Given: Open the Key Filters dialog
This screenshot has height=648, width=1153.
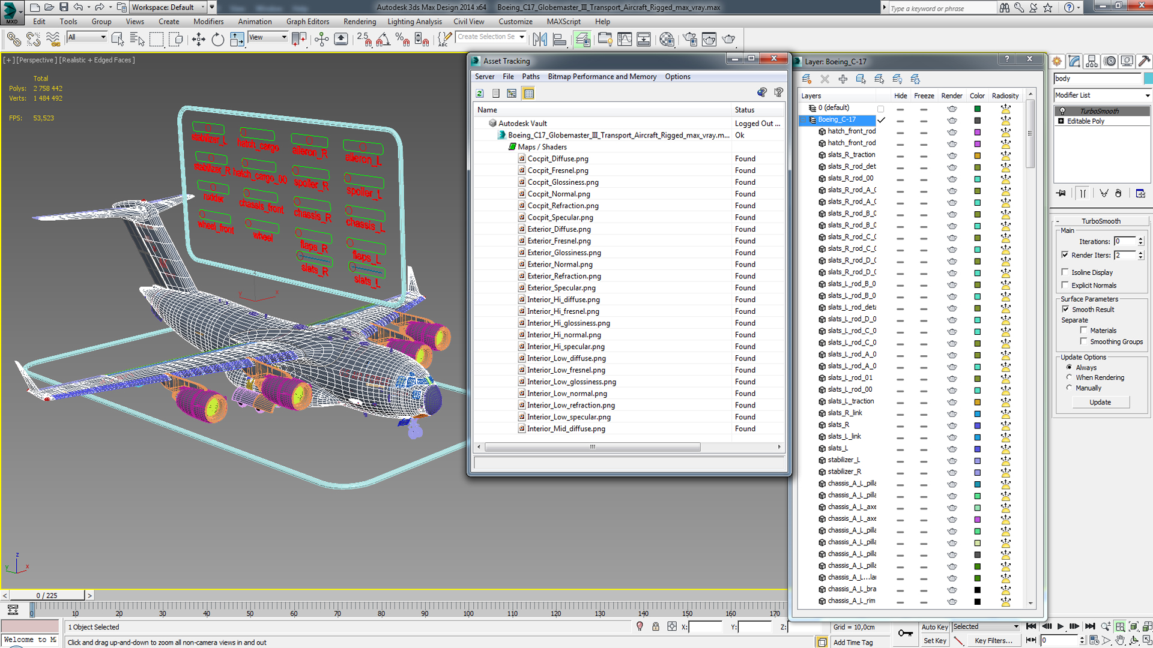Looking at the screenshot, I should 993,641.
